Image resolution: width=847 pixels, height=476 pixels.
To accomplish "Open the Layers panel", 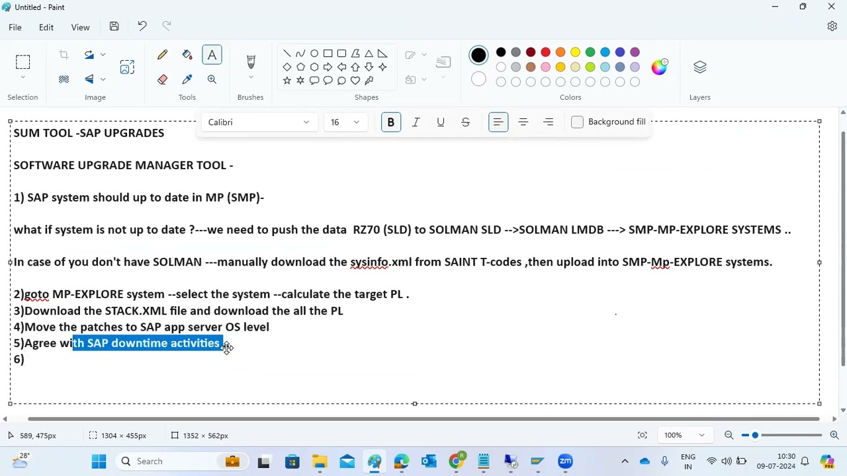I will [x=699, y=67].
